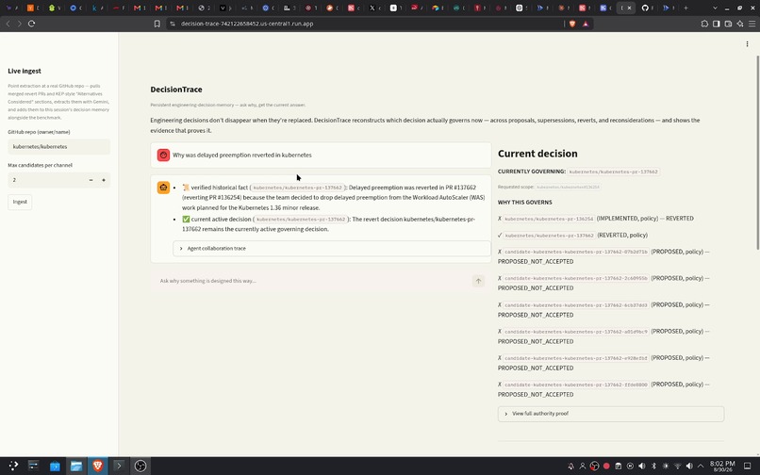Open the Leo AI sparkle icon in toolbar
This screenshot has width=760, height=475.
tap(740, 24)
